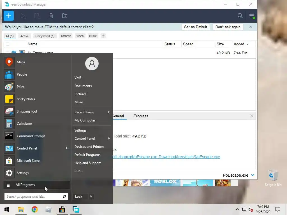This screenshot has height=215, width=287.
Task: Click the Search programs and files field
Action: click(x=36, y=197)
